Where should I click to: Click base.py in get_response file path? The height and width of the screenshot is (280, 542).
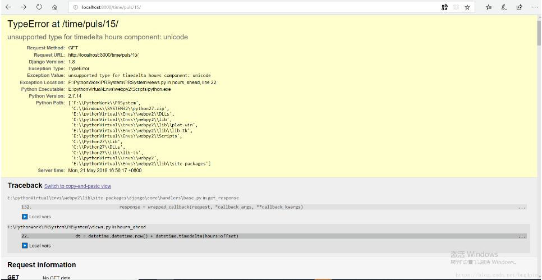pos(123,198)
